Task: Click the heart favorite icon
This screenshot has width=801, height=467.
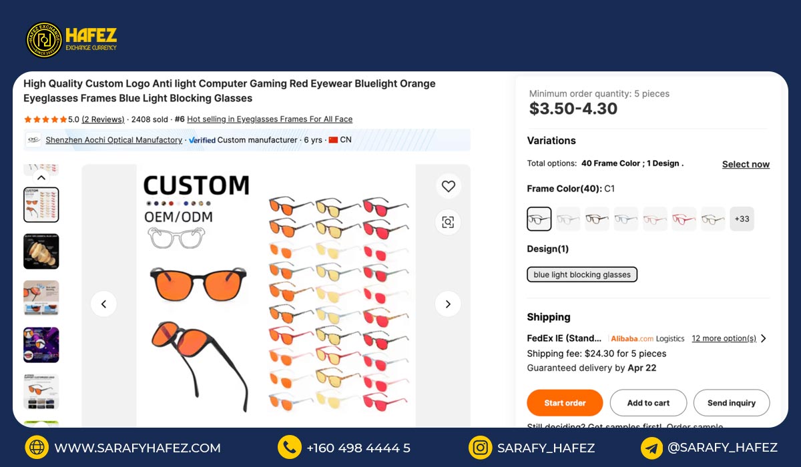Action: tap(448, 187)
